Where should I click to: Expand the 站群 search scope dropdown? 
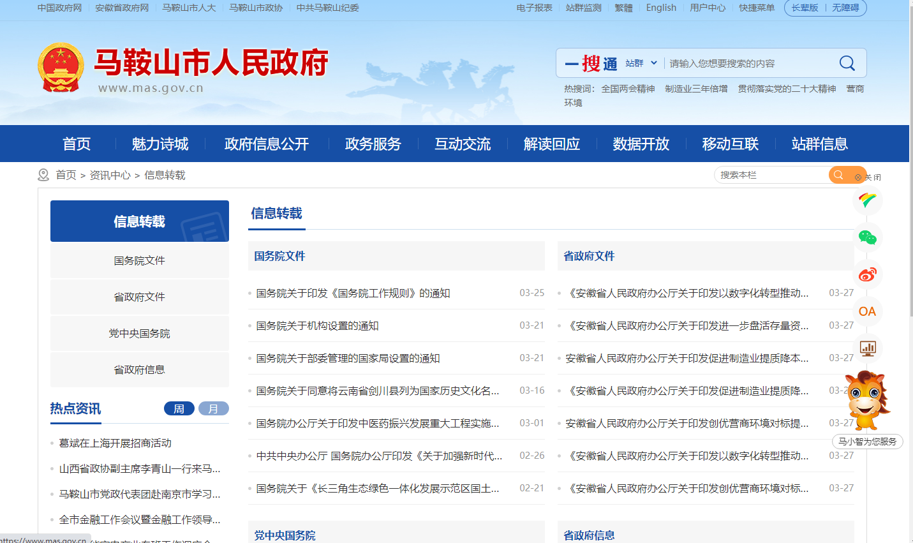coord(641,63)
